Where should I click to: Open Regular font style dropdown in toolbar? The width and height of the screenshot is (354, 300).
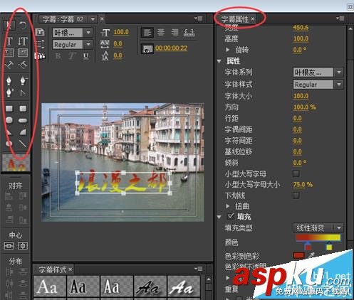(x=88, y=44)
